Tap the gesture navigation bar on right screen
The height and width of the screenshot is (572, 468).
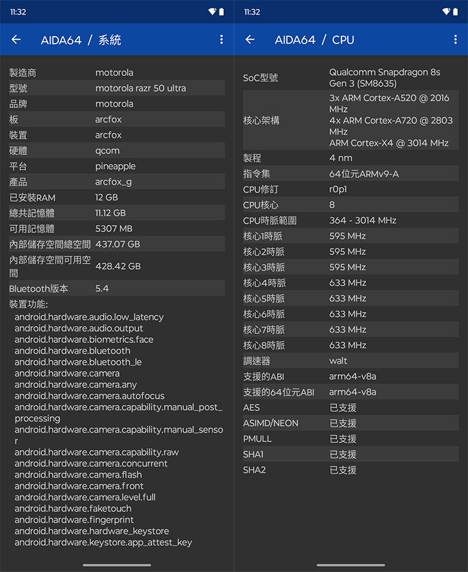350,565
